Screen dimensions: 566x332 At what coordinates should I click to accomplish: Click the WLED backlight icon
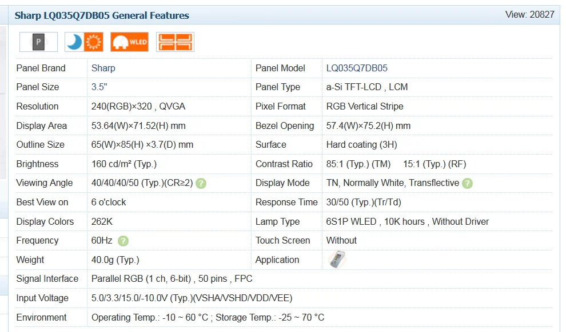pyautogui.click(x=129, y=42)
